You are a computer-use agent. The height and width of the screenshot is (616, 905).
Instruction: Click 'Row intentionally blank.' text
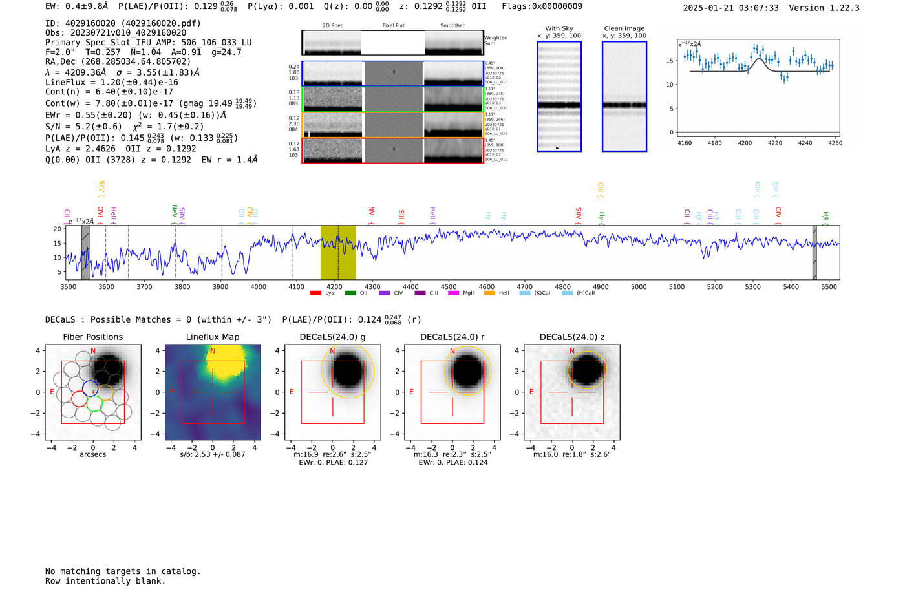105,581
